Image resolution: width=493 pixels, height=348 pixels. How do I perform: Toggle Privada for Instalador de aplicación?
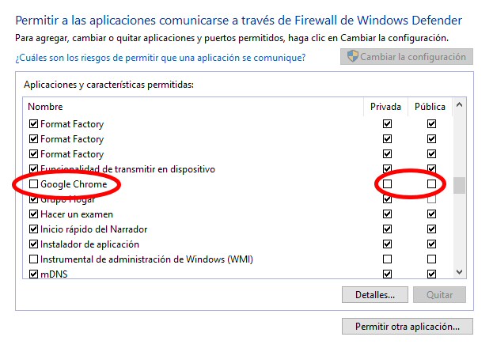[x=387, y=244]
